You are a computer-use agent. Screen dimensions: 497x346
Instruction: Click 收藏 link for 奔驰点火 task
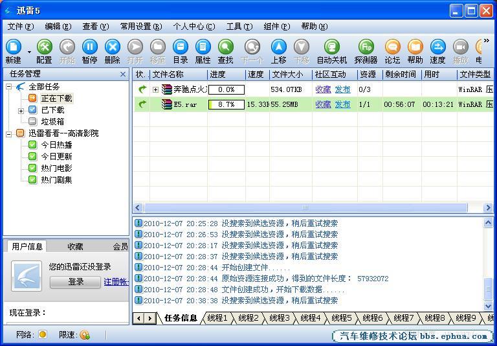point(324,89)
